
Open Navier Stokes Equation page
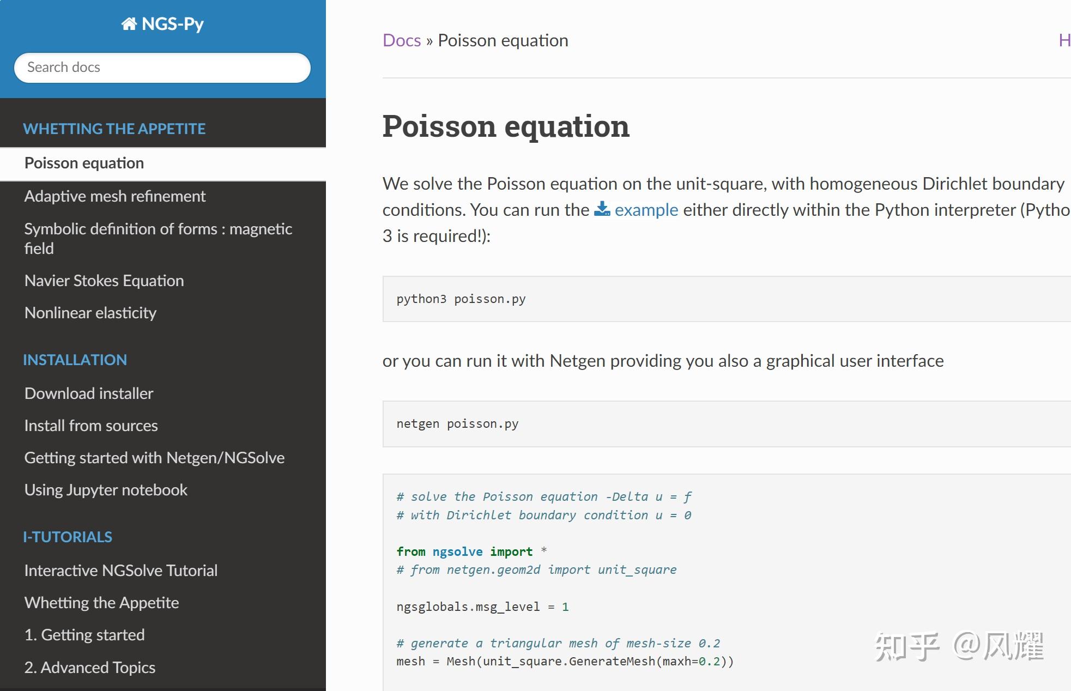tap(104, 281)
